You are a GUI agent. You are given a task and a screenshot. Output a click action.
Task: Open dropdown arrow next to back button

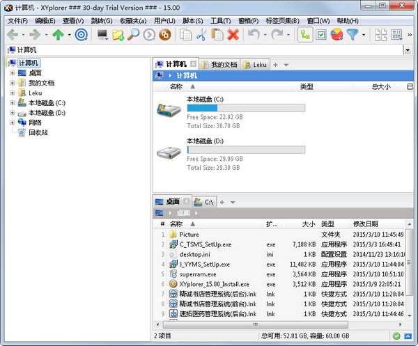tap(23, 35)
